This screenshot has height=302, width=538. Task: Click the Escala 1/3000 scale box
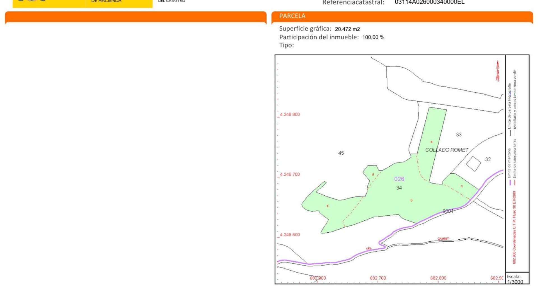(x=517, y=279)
